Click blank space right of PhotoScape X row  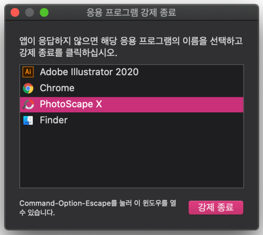tap(172, 104)
